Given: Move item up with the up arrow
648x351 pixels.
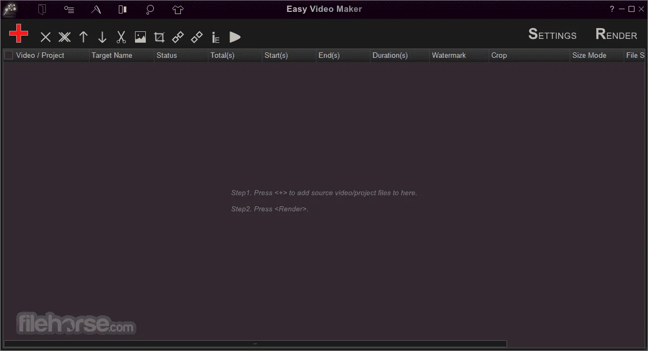Looking at the screenshot, I should click(83, 37).
